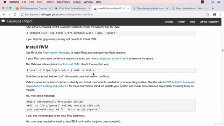Follow the how to install RVM link
Viewport: 224px width, 126px height.
[69, 64]
